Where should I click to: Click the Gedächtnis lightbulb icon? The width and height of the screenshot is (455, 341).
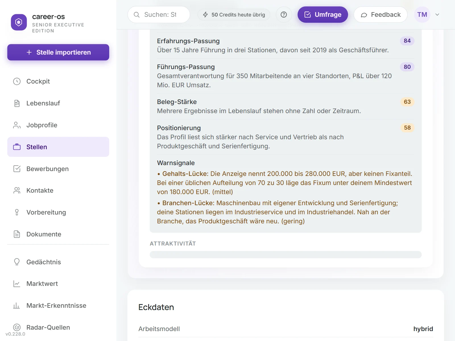point(17,262)
